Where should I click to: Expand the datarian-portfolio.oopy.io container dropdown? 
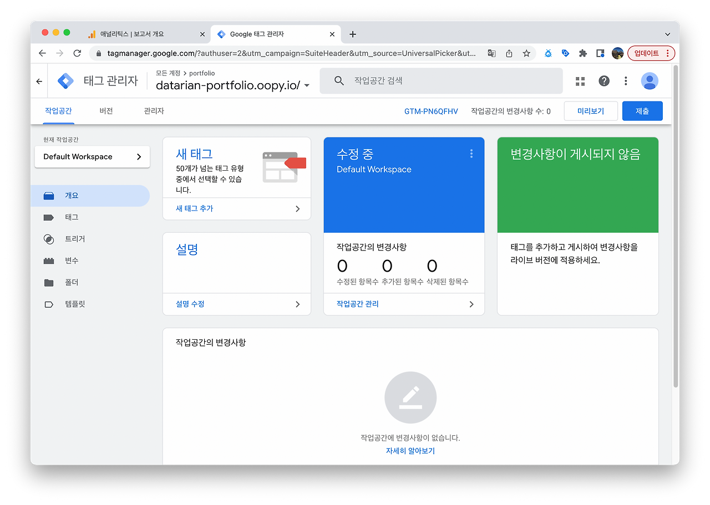click(x=307, y=86)
